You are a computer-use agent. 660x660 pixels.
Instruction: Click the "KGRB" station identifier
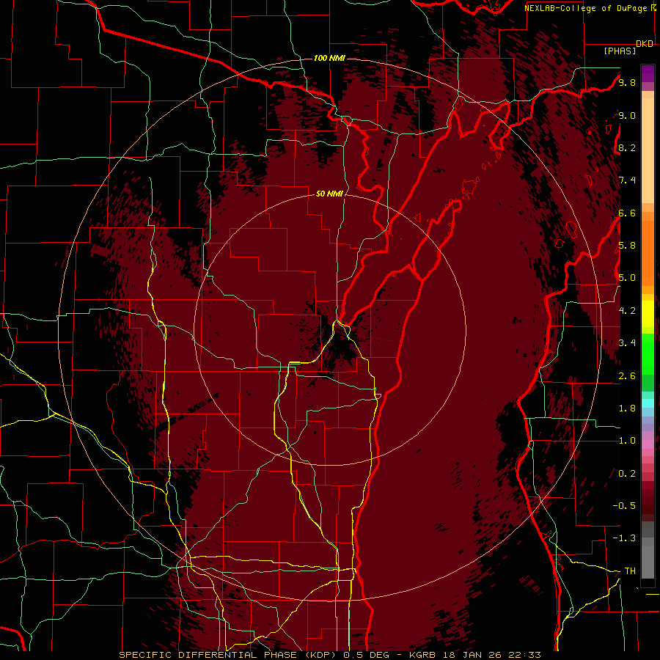pos(422,655)
